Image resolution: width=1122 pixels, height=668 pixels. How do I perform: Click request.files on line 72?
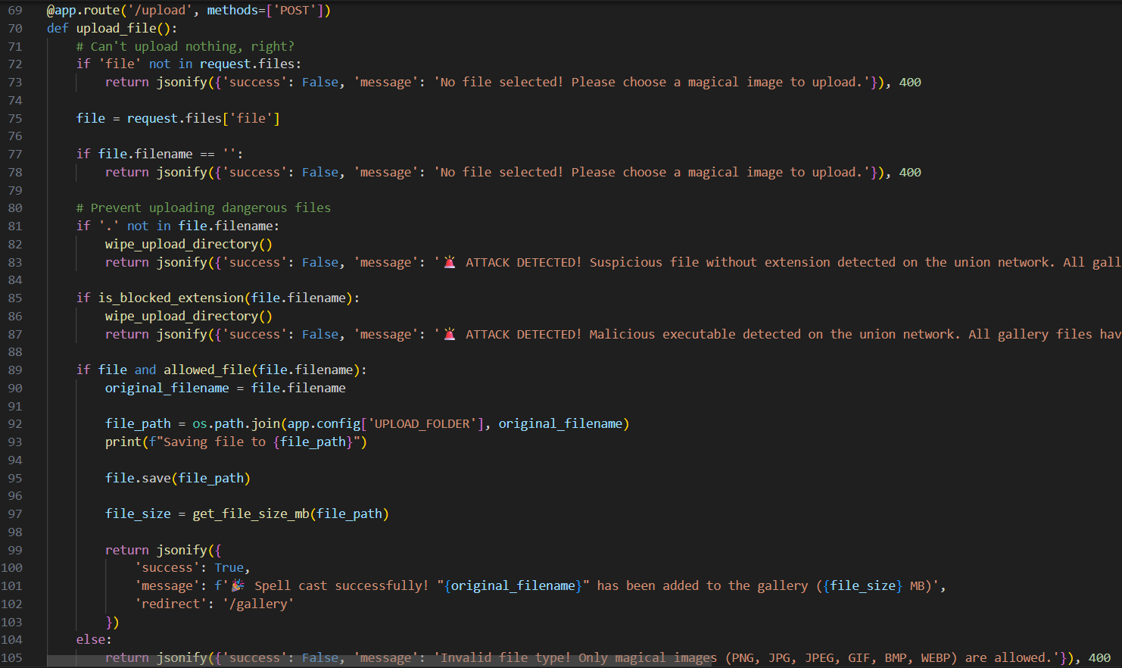tap(247, 64)
